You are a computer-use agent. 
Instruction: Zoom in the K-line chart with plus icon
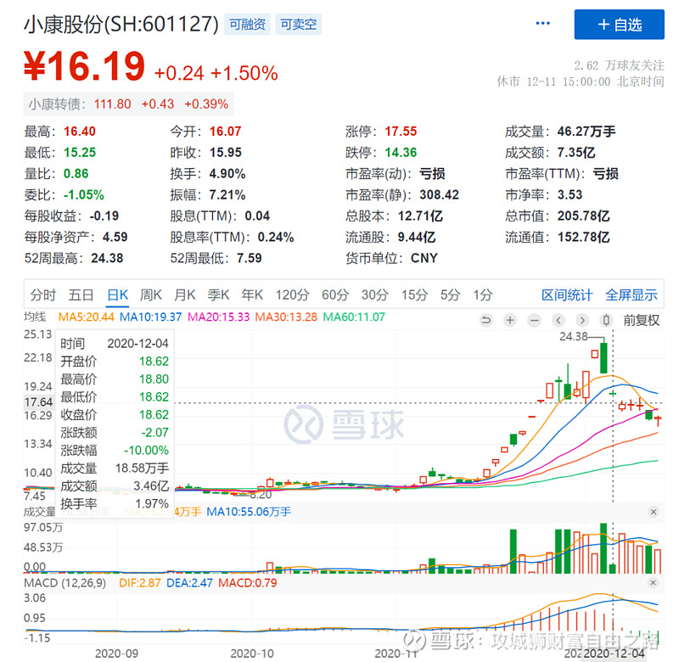[510, 321]
